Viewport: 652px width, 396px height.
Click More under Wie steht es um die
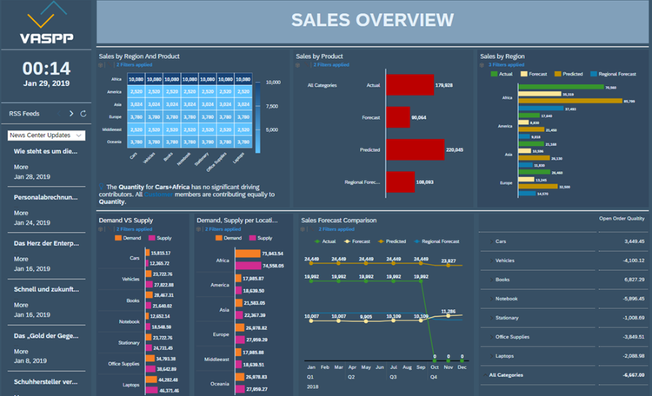point(22,165)
